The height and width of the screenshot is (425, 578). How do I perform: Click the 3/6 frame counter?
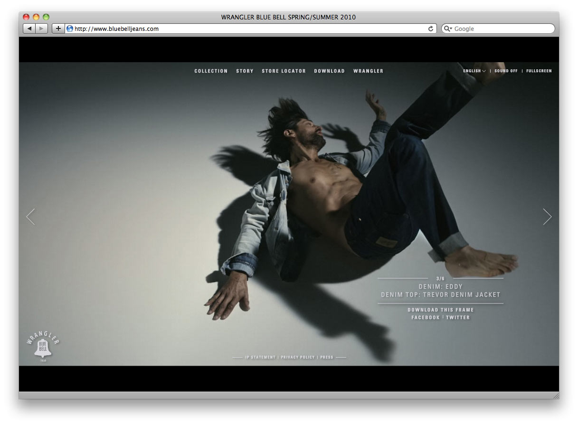(x=440, y=278)
